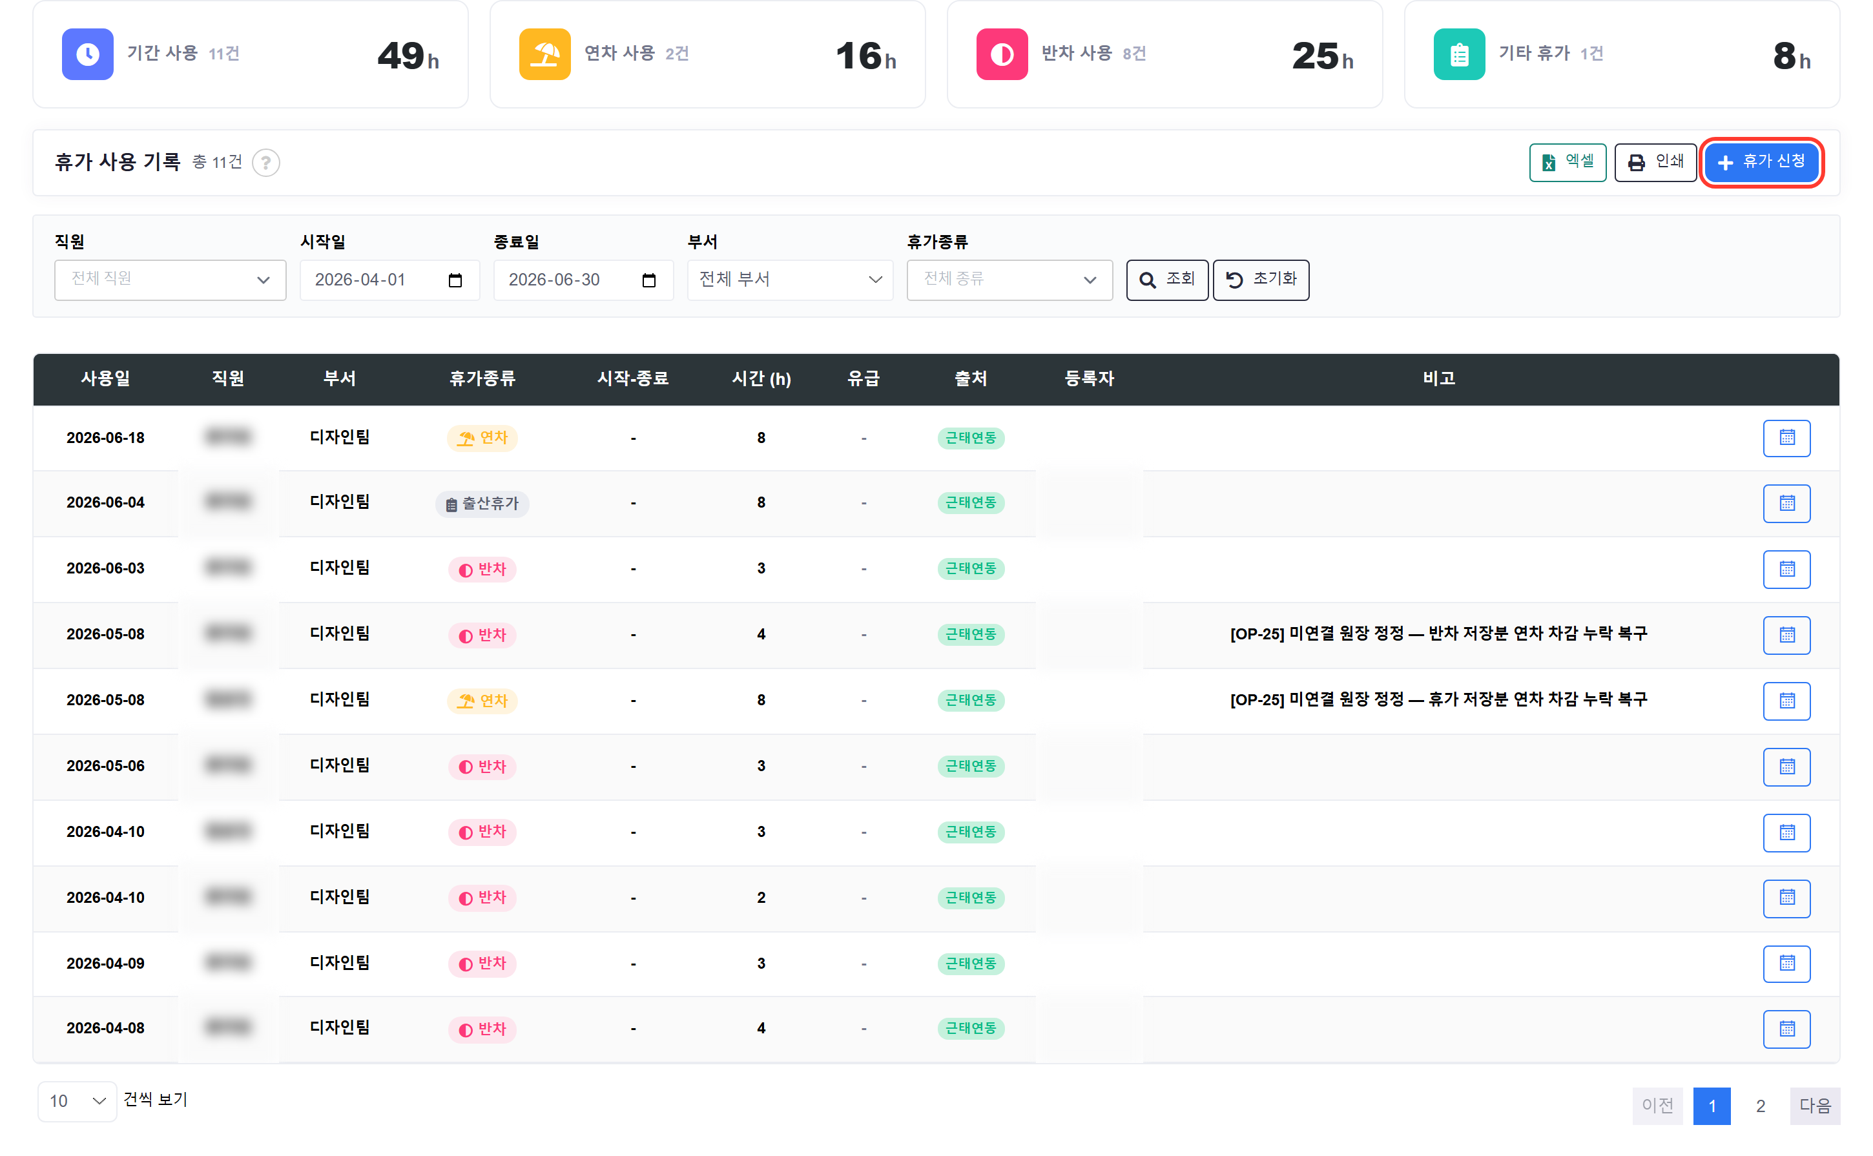Sort by 시간 (h) column header

761,378
